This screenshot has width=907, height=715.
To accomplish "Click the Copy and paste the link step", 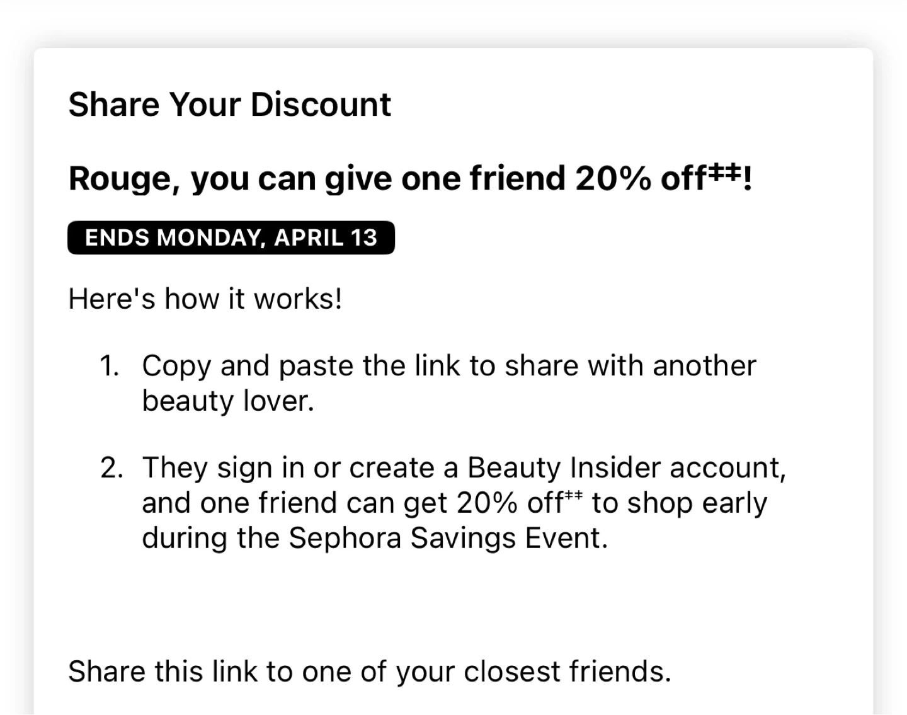I will 448,366.
